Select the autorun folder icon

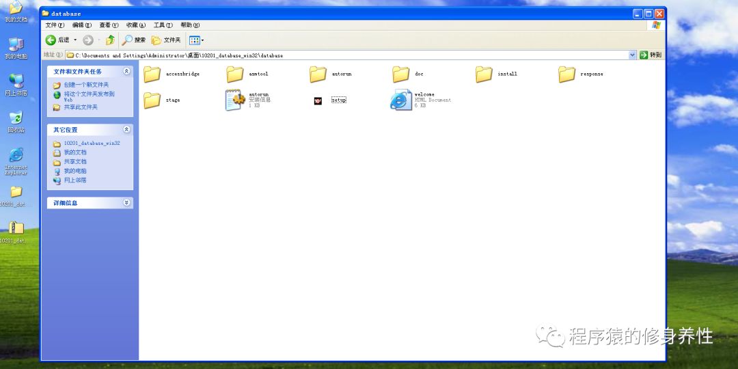[318, 74]
